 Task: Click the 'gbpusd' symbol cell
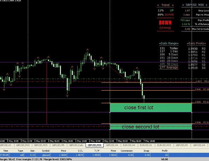[46, 155]
